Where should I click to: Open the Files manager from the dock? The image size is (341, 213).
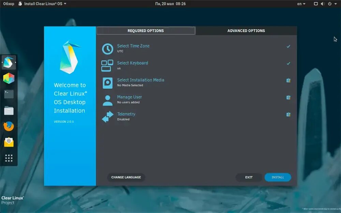[x=9, y=110]
